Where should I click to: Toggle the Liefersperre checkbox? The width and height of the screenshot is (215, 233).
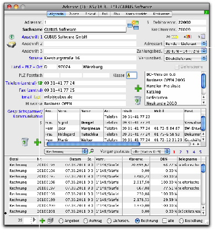(x=177, y=67)
